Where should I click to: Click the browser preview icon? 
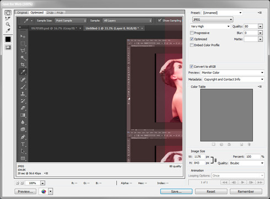tap(44, 191)
